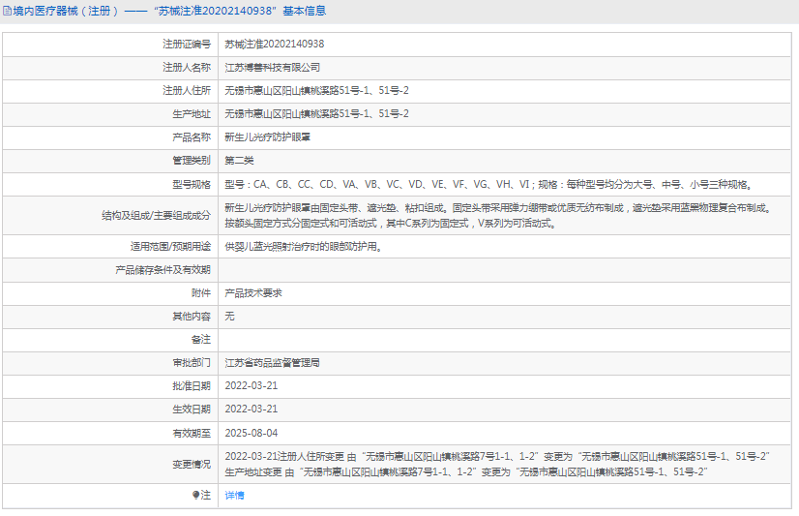The image size is (799, 516).
Task: Select the registrant name 江苏博善科技有限公司
Action: [x=272, y=67]
